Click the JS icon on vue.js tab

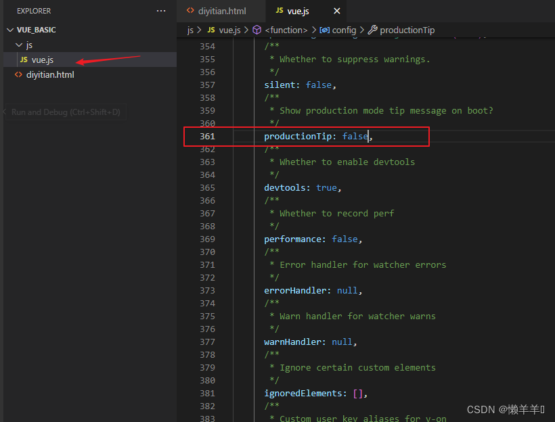280,11
